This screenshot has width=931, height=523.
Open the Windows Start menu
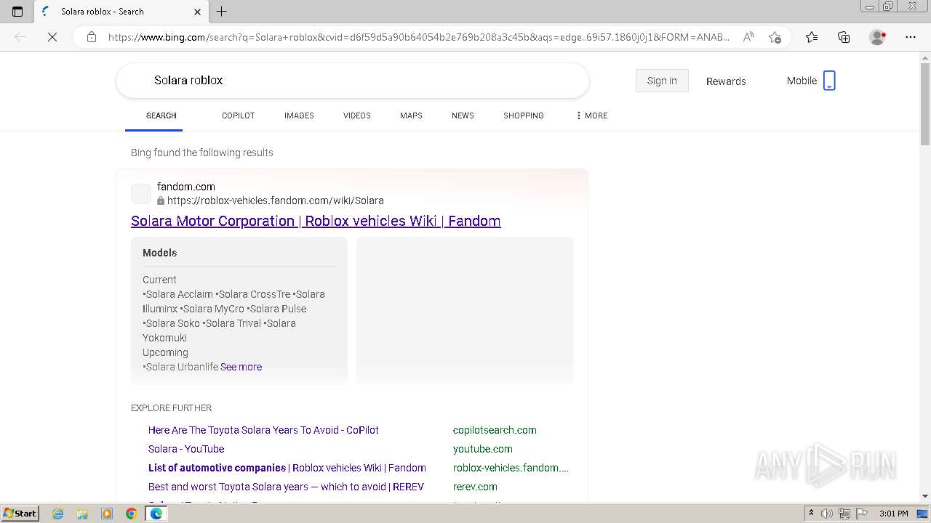20,514
